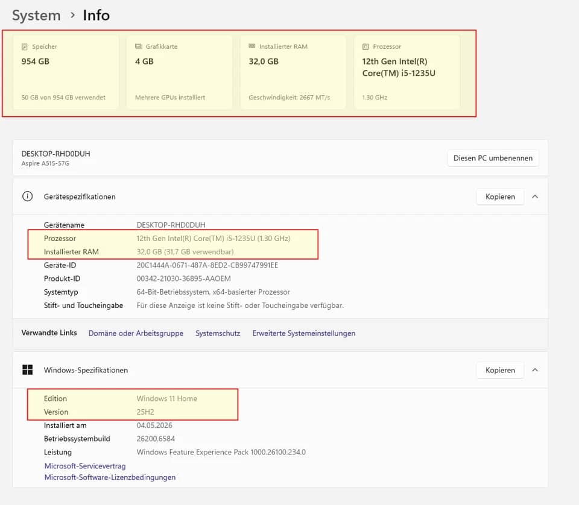Select the Systemtyp value text
The width and height of the screenshot is (579, 505).
213,292
